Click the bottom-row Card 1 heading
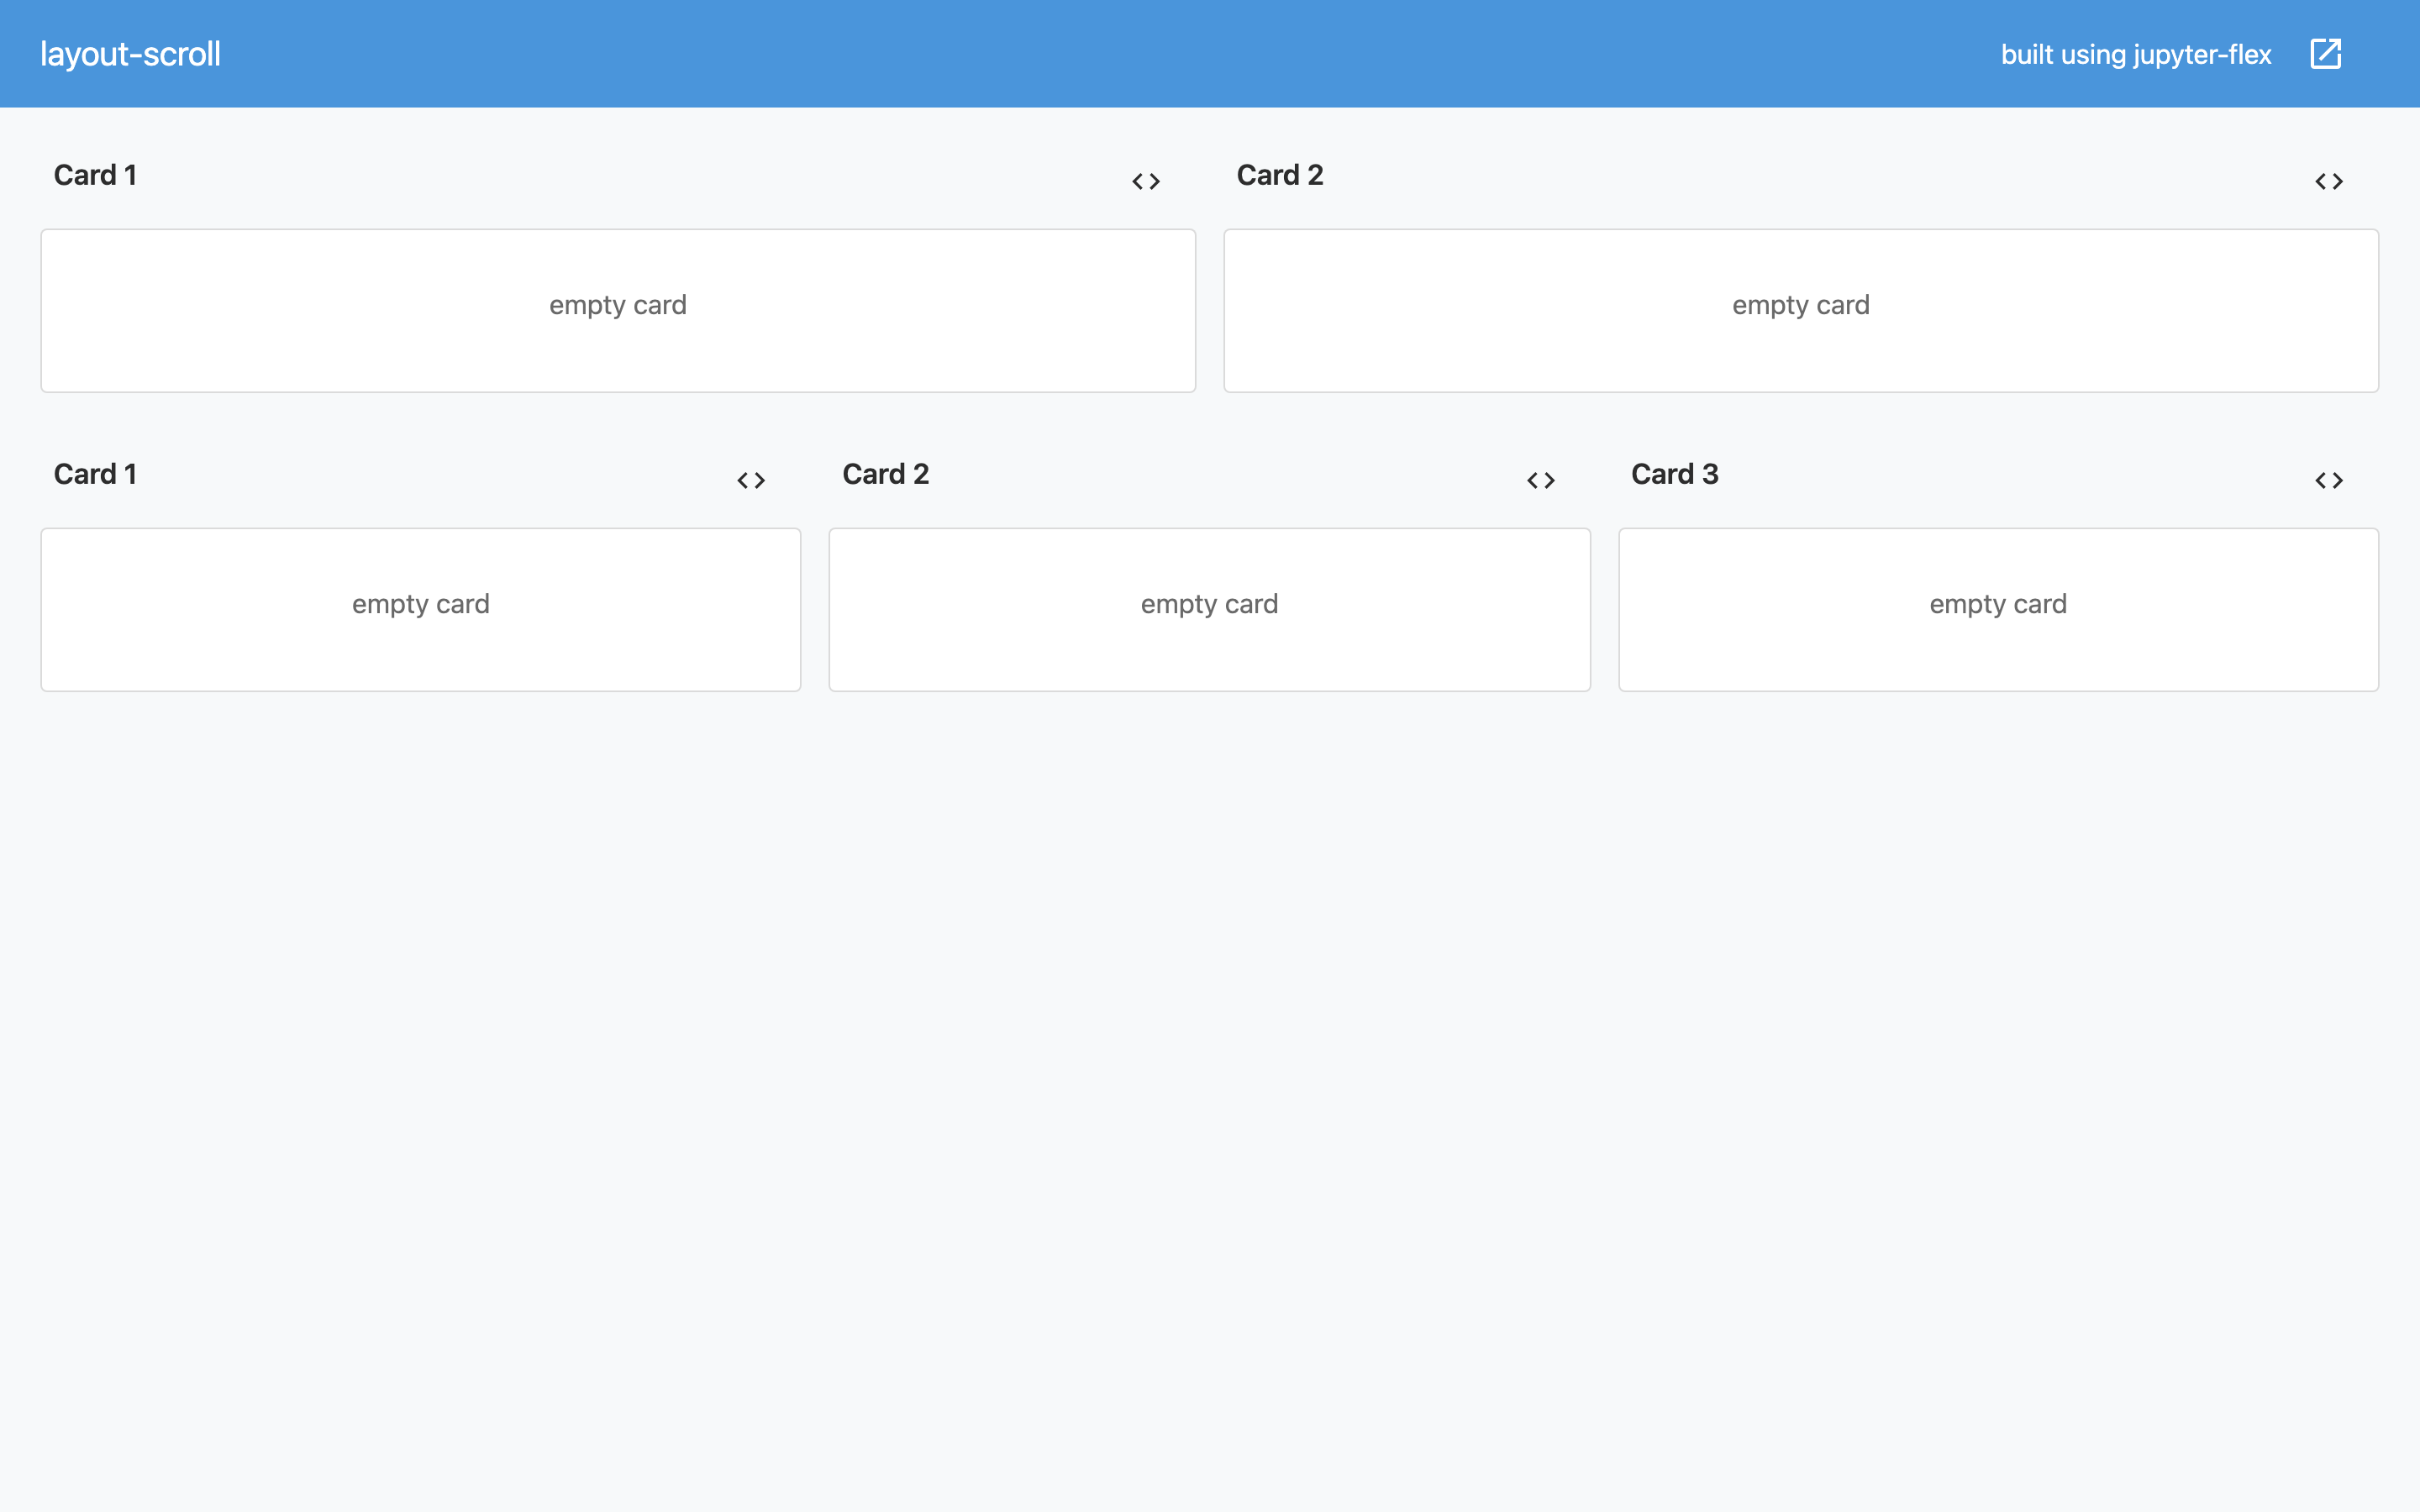The height and width of the screenshot is (1512, 2420). tap(95, 474)
